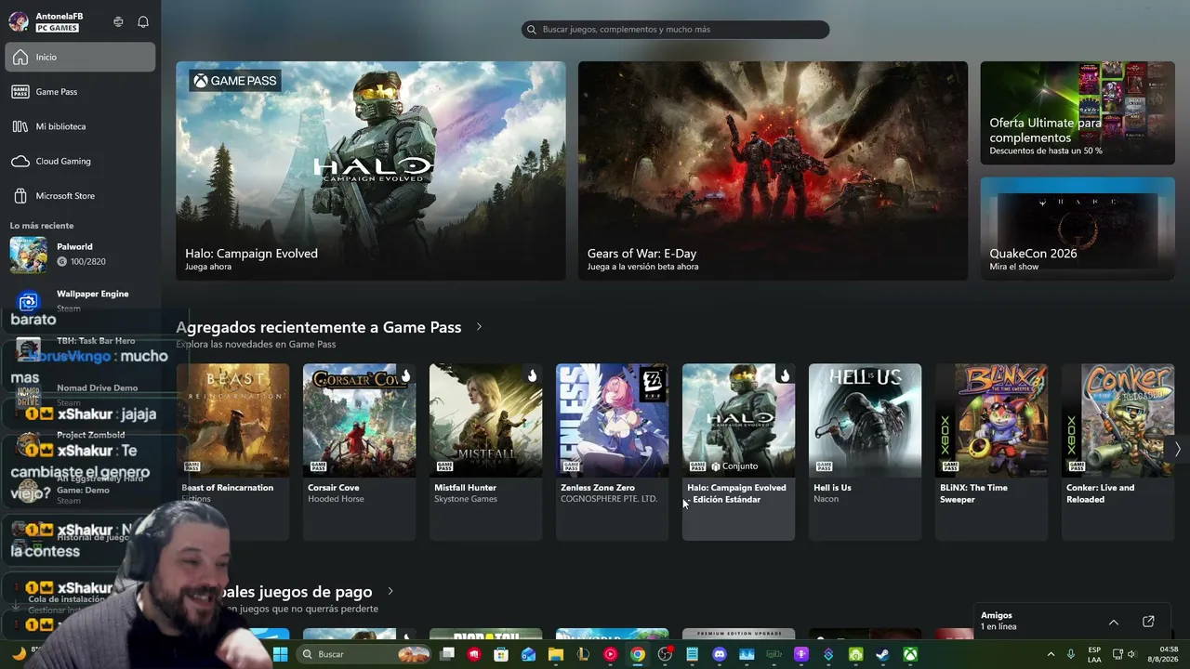Open the QuakeCon 2026 tile
1190x669 pixels.
pos(1078,229)
